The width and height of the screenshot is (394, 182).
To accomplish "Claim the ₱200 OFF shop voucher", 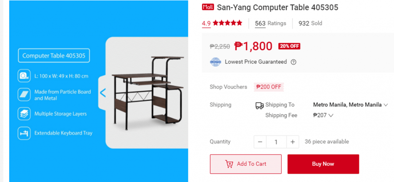I will (269, 87).
